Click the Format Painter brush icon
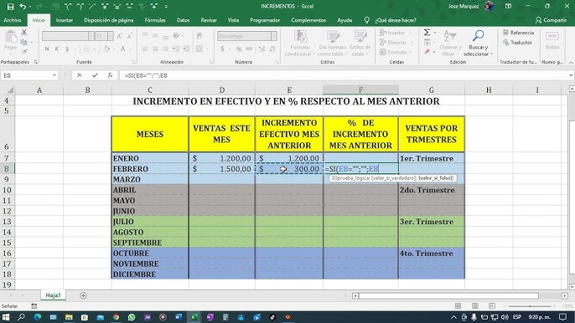This screenshot has height=323, width=575. tap(24, 52)
